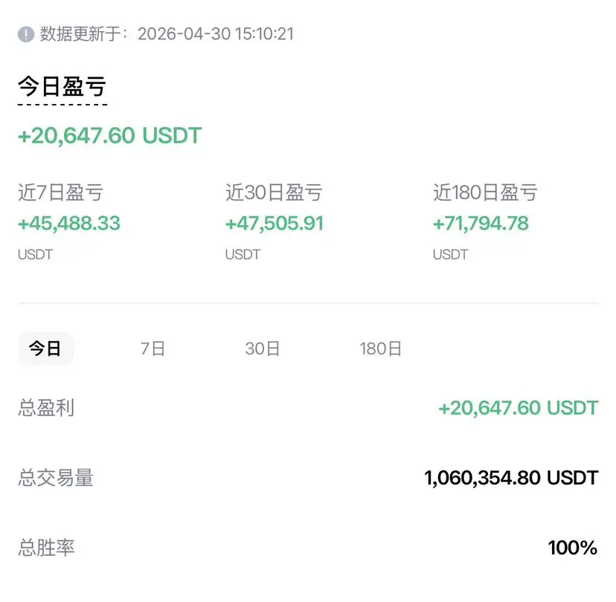
Task: Click the +45,488.33 seven-day profit value
Action: click(x=69, y=223)
